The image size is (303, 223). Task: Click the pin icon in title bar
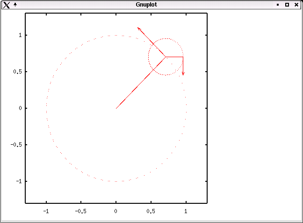(15, 5)
